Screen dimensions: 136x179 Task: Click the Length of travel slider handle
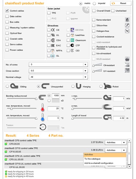click(x=72, y=118)
